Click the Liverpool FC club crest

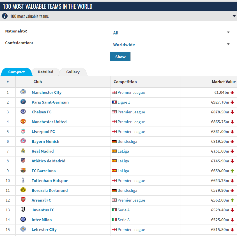coord(23,131)
